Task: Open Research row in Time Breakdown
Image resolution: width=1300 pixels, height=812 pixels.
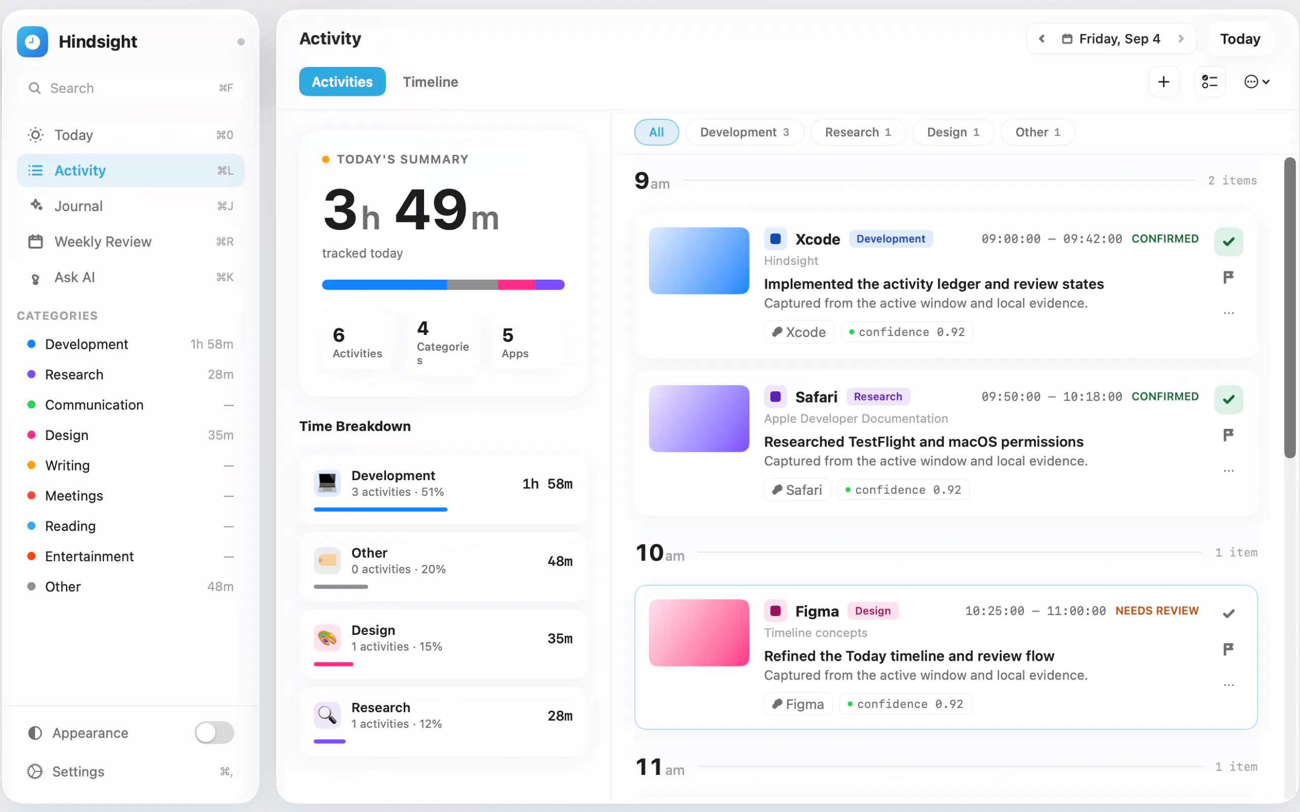Action: click(x=443, y=721)
